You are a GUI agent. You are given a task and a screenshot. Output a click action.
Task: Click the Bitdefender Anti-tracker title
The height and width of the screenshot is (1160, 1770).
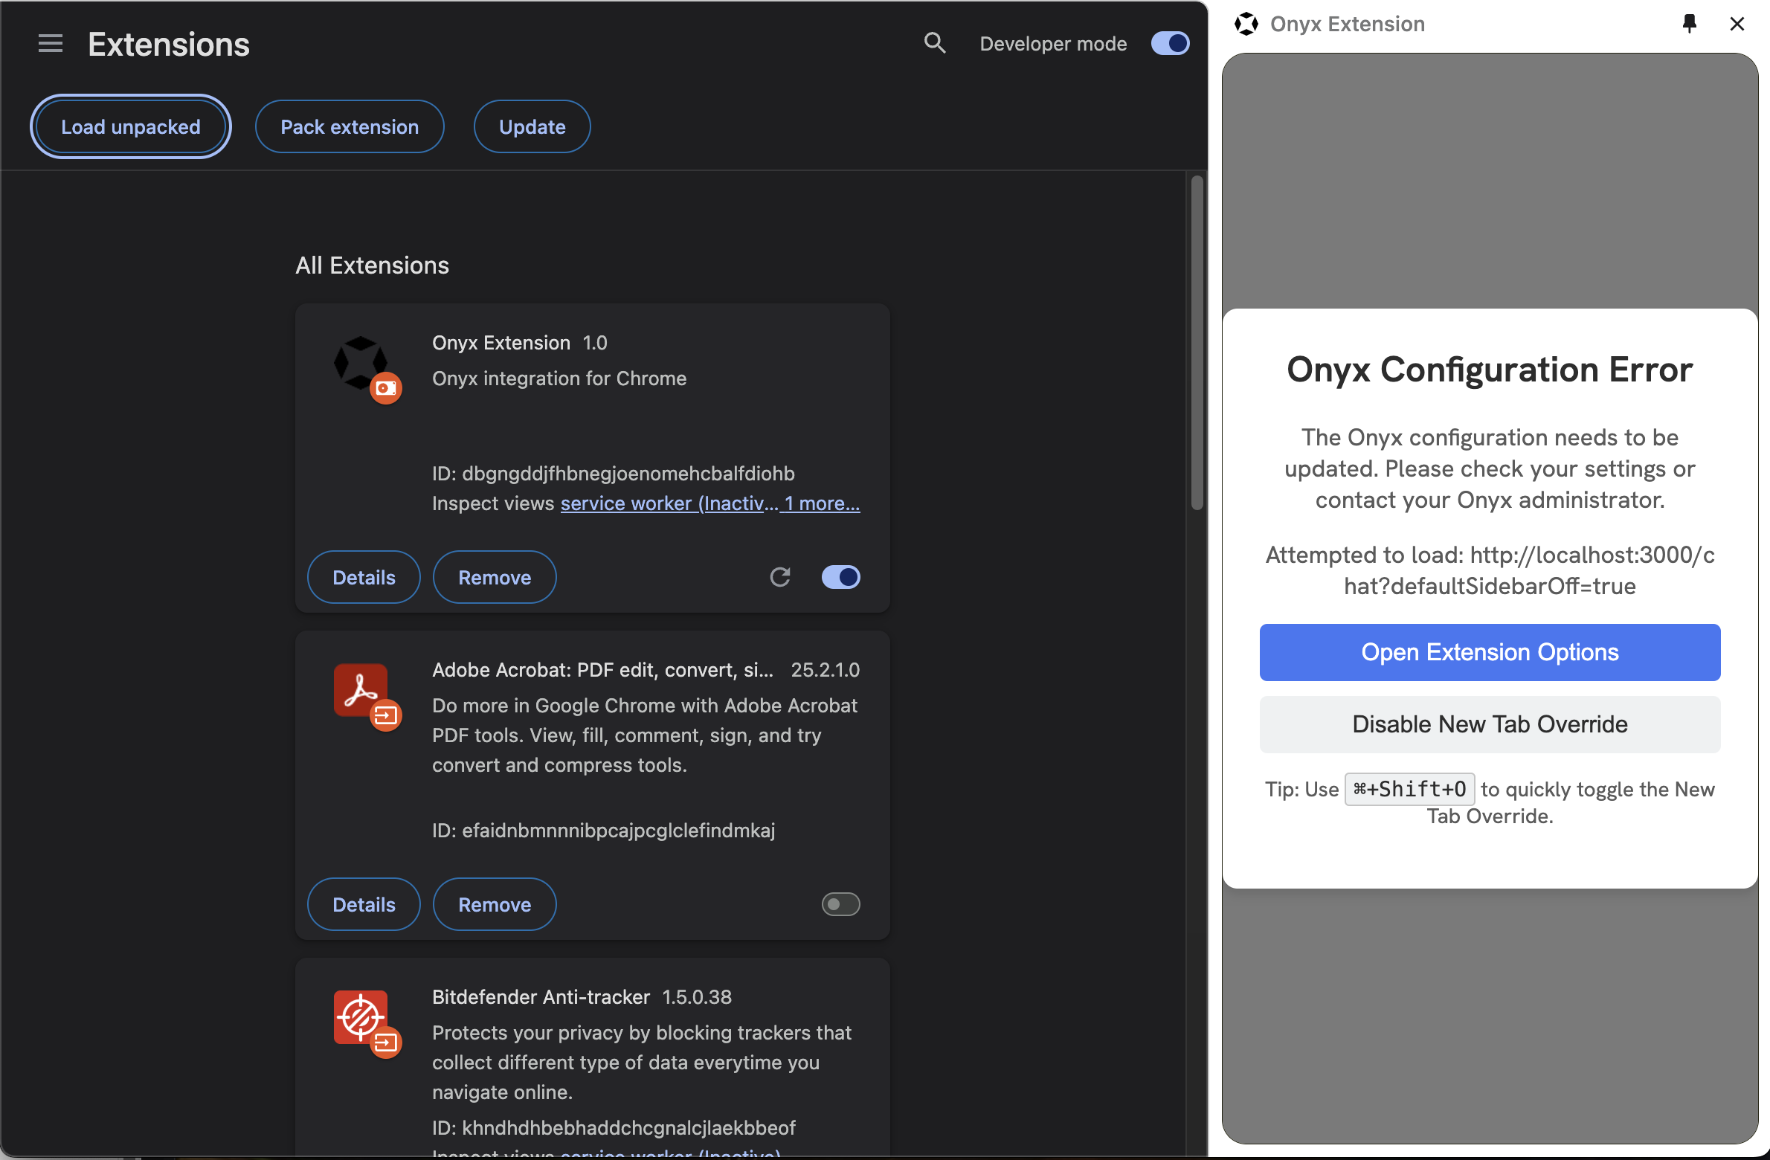pos(541,997)
